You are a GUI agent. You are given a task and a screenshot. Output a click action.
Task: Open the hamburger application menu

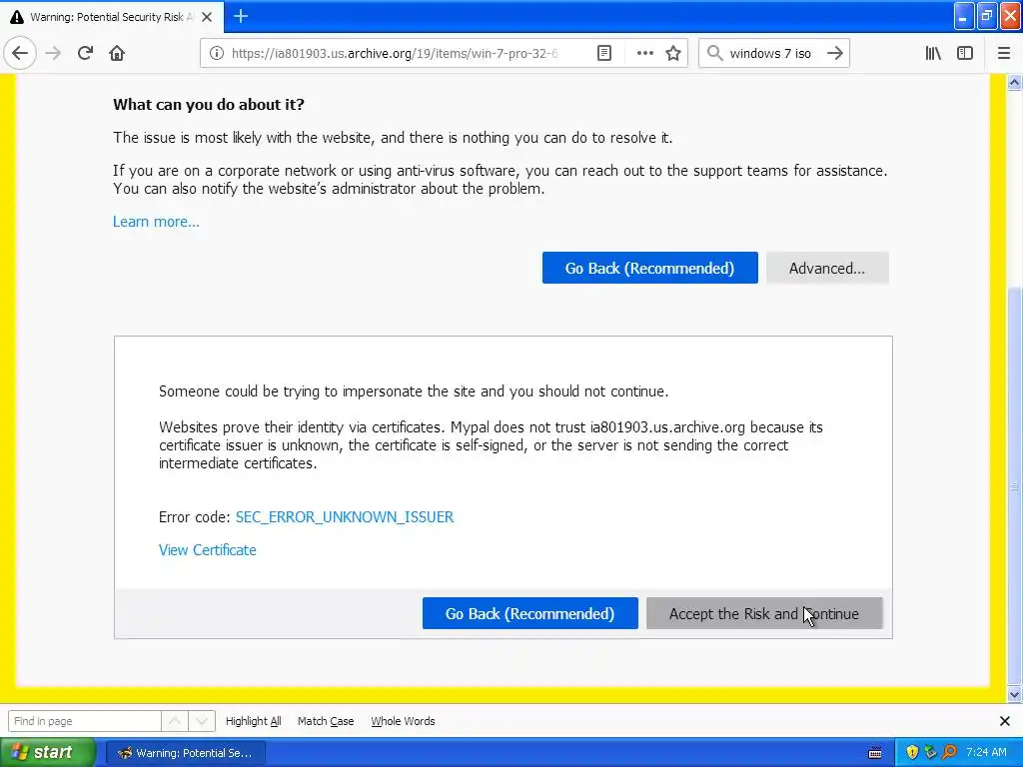[1004, 54]
